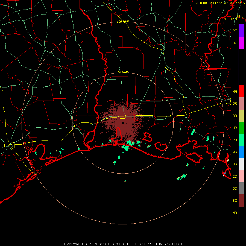Click the BD legend label
Image resolution: width=246 pixels, height=246 pixels.
(x=235, y=116)
